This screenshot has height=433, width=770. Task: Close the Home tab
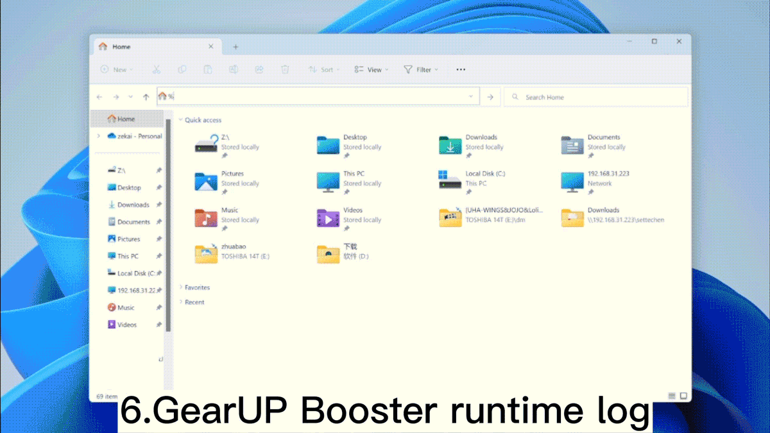211,47
